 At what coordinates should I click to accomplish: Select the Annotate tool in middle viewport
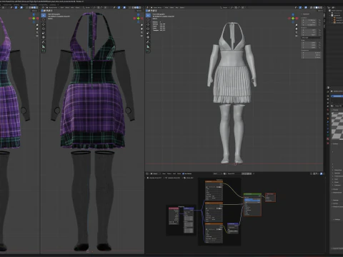pos(44,42)
